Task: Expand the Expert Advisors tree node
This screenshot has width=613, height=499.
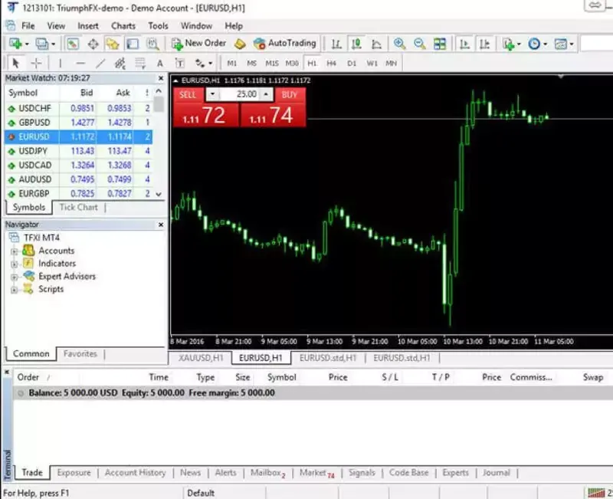Action: click(x=15, y=277)
